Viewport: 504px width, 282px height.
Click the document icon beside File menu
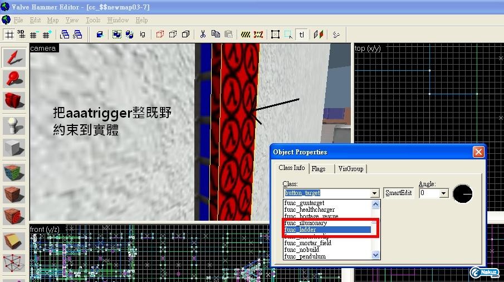(6, 20)
